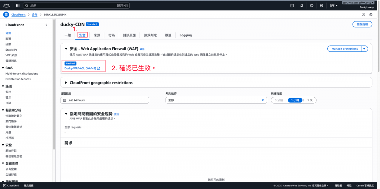Open Static IPs in the sidebar

[11, 50]
